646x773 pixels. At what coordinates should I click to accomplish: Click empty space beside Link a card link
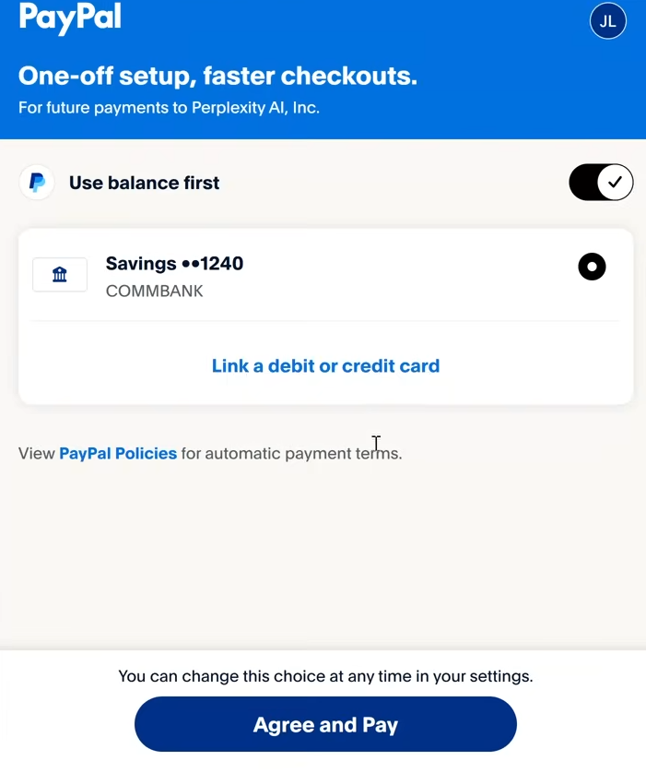[534, 366]
